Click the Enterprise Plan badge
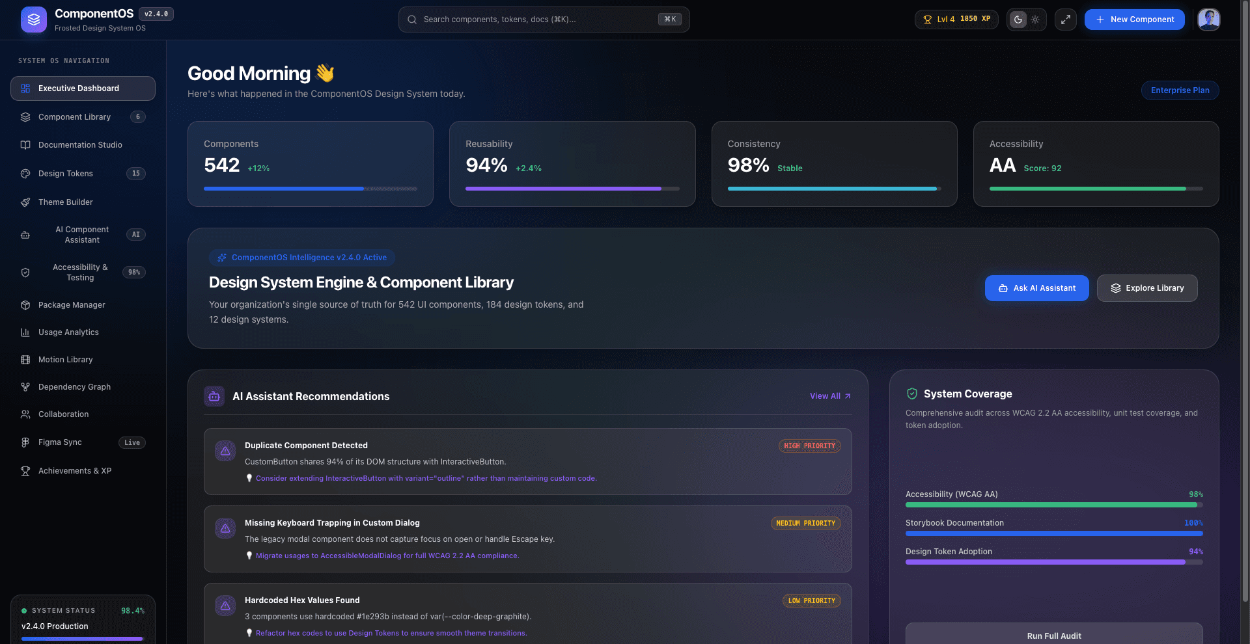The width and height of the screenshot is (1250, 644). pos(1180,90)
